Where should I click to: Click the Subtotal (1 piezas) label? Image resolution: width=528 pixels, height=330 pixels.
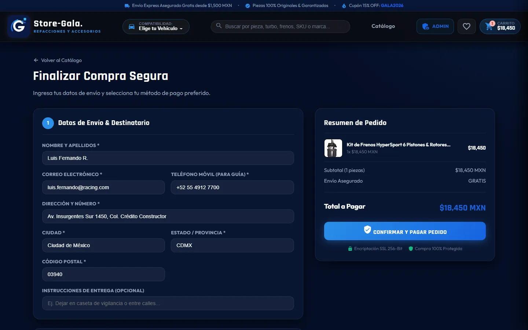point(344,170)
